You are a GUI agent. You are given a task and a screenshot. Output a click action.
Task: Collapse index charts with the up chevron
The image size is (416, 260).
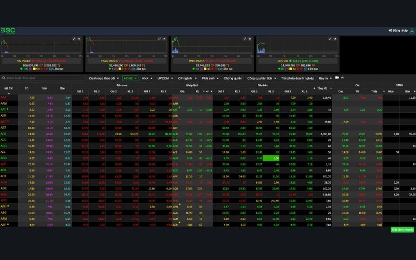(342, 77)
